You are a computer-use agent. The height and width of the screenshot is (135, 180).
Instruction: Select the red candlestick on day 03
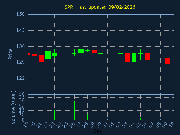[x=127, y=58]
